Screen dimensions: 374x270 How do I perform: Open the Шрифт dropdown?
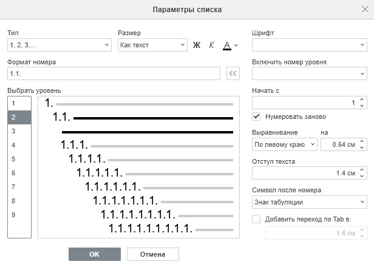(x=310, y=45)
